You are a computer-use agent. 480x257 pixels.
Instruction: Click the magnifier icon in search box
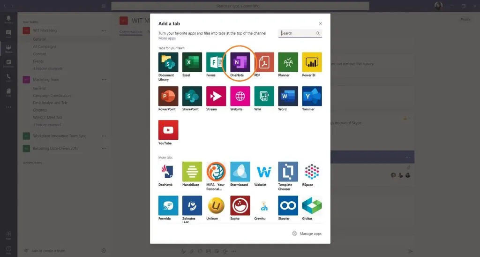pos(318,33)
